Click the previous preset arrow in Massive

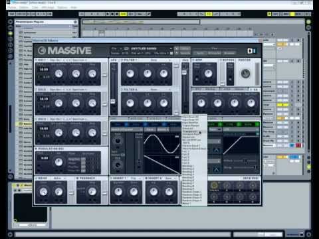tap(177, 48)
